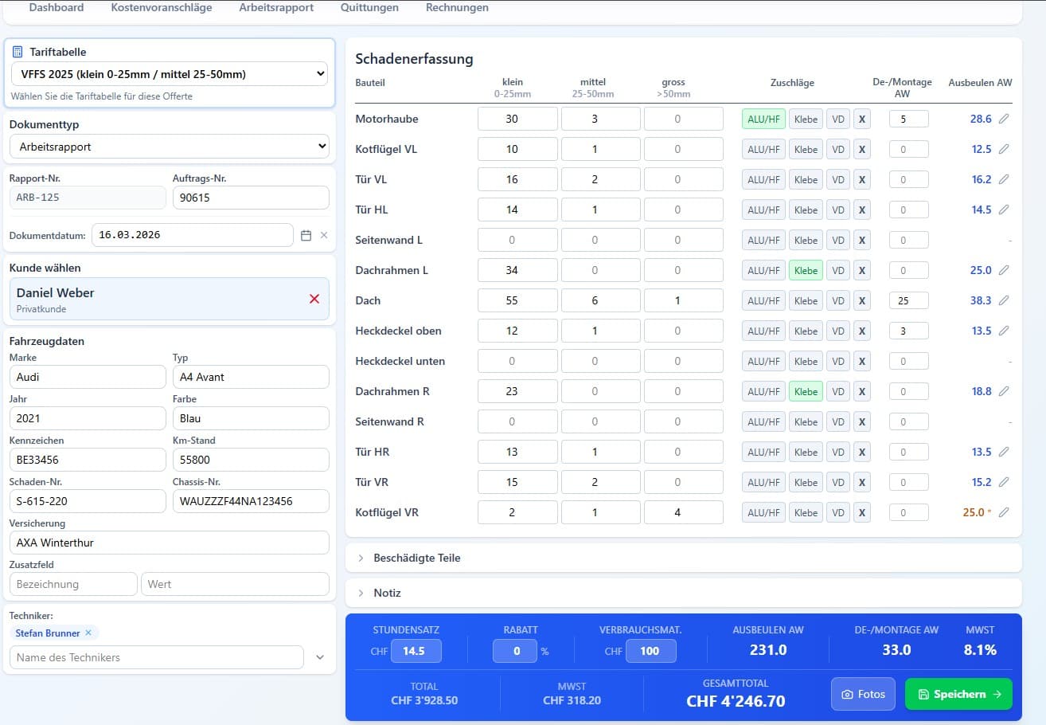
Task: Open the Tariftabelle dropdown
Action: click(x=169, y=74)
